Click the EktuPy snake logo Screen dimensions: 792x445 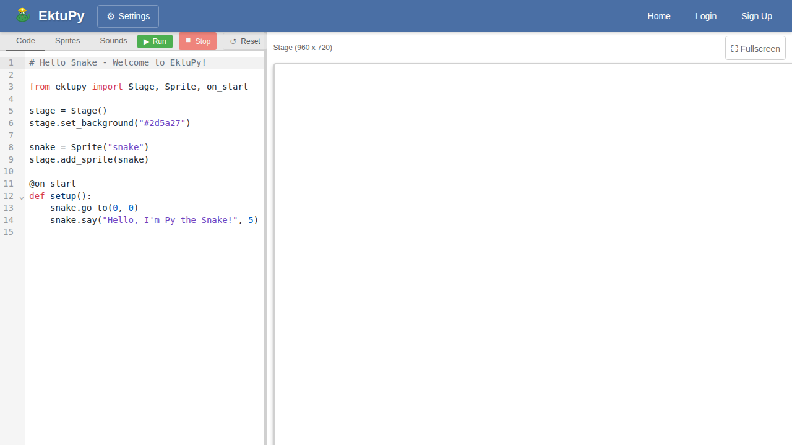point(22,14)
